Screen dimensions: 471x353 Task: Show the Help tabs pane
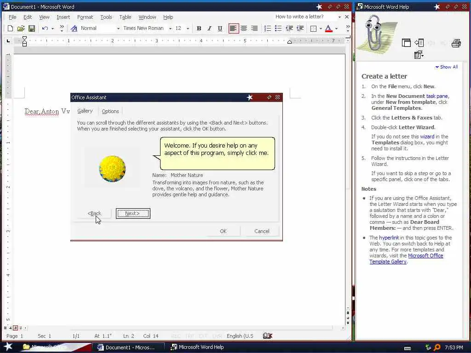[419, 43]
